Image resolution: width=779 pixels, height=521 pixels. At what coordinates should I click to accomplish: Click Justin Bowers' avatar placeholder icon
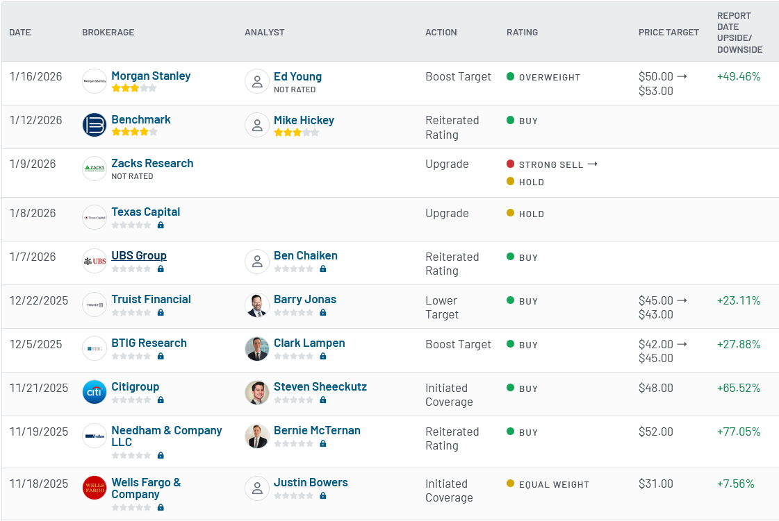point(257,488)
